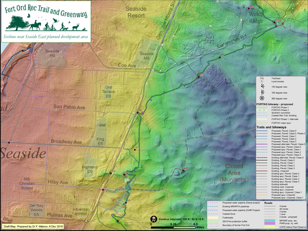This screenshot has height=231, width=308.
Task: Click the Draft Map credit text box
Action: point(33,227)
